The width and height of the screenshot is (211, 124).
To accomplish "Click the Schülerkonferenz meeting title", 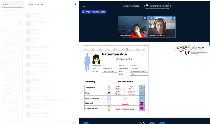I will point(131,6).
